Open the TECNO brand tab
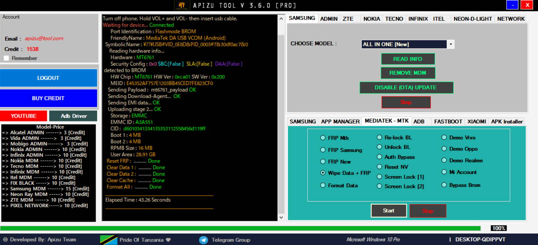Viewport: 538px width, 245px height. [x=394, y=19]
